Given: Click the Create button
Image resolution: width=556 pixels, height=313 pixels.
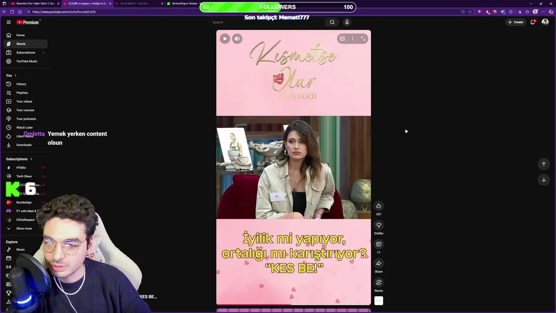Looking at the screenshot, I should [516, 22].
